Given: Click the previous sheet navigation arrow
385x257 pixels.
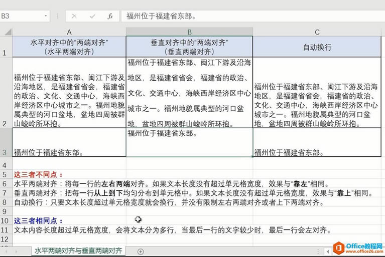Looking at the screenshot, I should (x=6, y=251).
